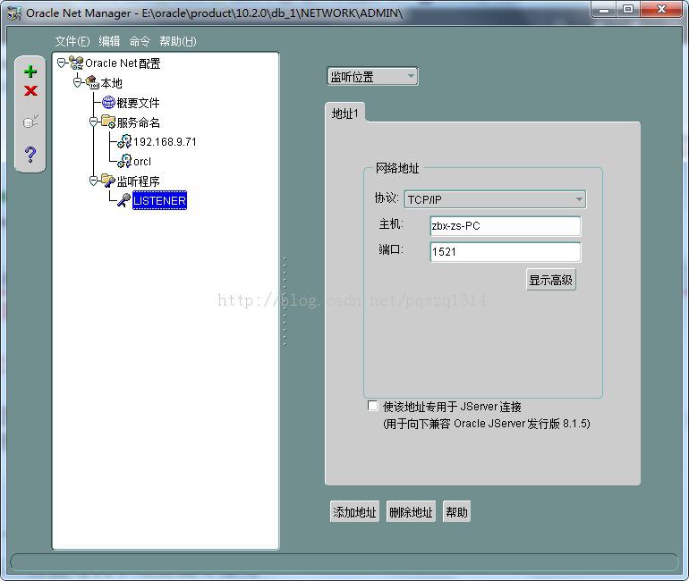Screen dimensions: 689x581
Task: Click the 端口 port input field
Action: [506, 252]
